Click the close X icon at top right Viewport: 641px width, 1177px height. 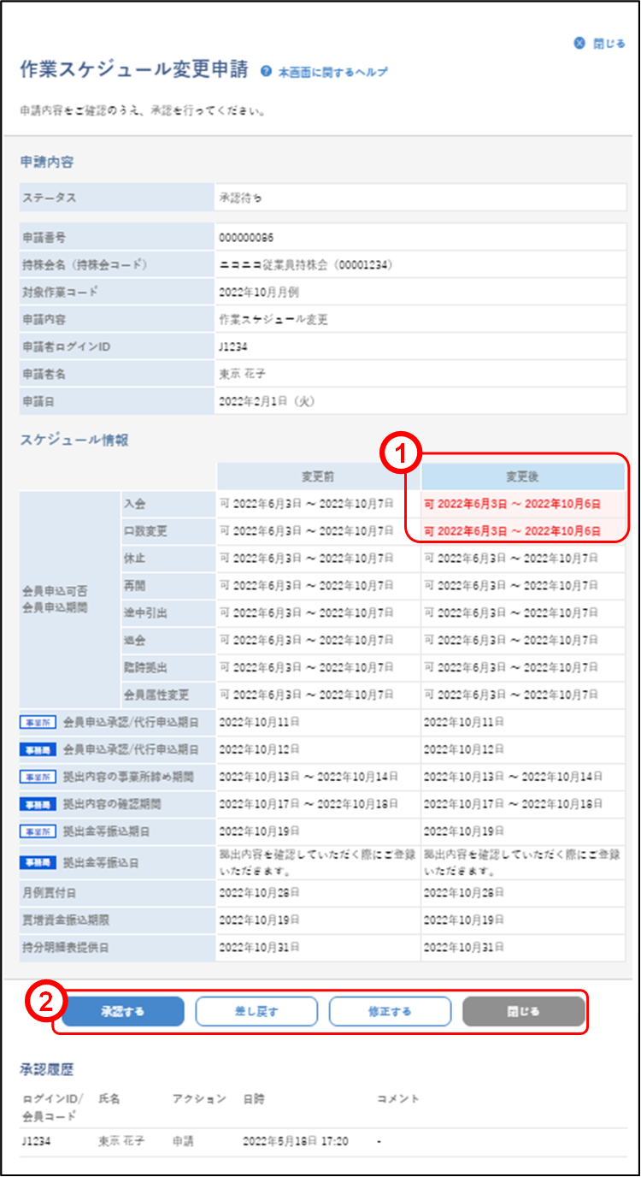pos(580,44)
